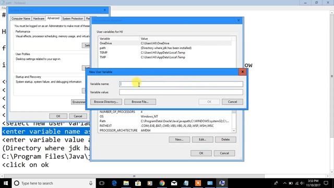Minimize the Notepad window

[x=305, y=3]
